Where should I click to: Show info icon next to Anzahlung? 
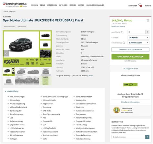pos(122,32)
